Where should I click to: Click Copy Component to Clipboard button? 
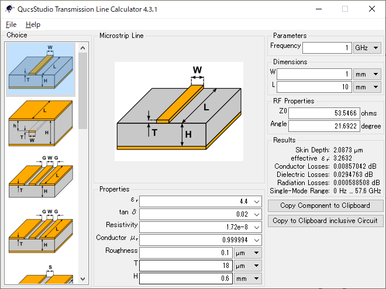click(x=325, y=206)
